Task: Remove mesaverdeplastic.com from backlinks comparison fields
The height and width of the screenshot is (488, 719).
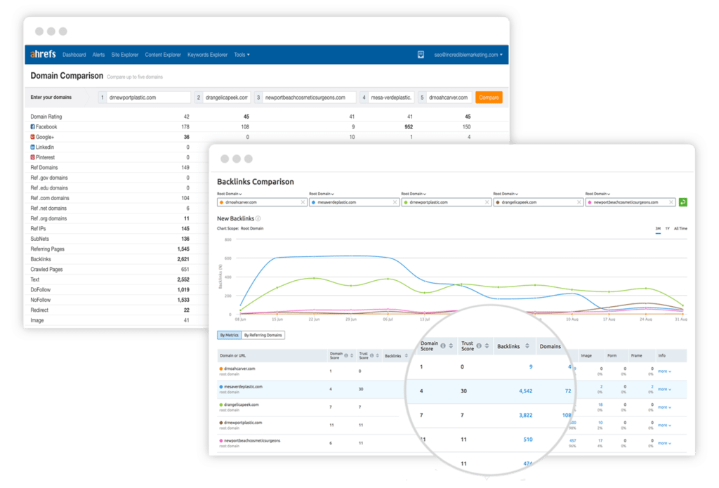Action: (395, 202)
